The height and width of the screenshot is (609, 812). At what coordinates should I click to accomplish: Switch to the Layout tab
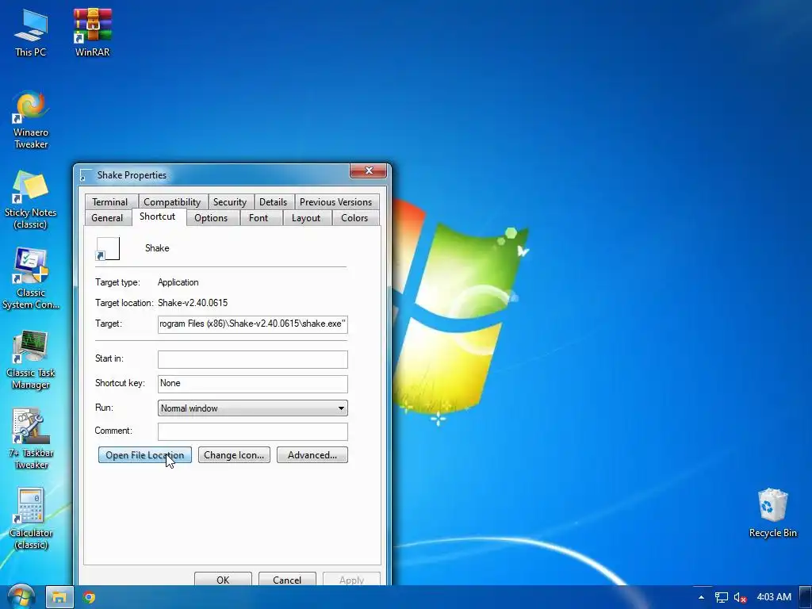point(305,218)
